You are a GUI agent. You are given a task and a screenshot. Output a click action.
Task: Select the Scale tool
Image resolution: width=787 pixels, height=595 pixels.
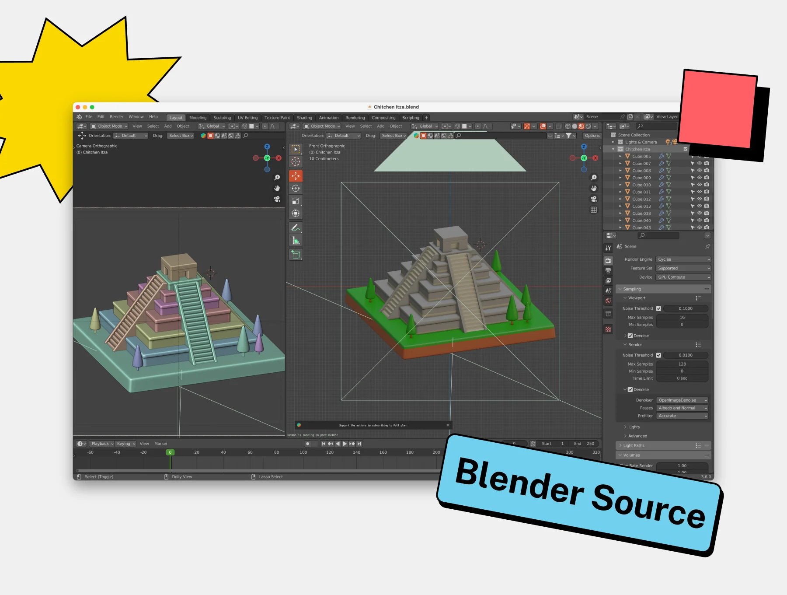coord(296,201)
